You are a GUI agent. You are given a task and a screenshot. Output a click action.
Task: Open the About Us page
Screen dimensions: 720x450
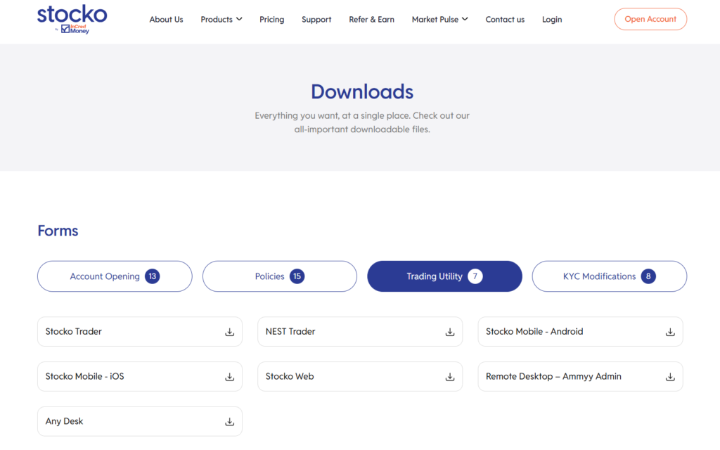[x=166, y=20]
